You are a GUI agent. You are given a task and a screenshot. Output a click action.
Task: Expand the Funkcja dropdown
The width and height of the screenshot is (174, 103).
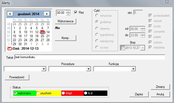(x=133, y=69)
